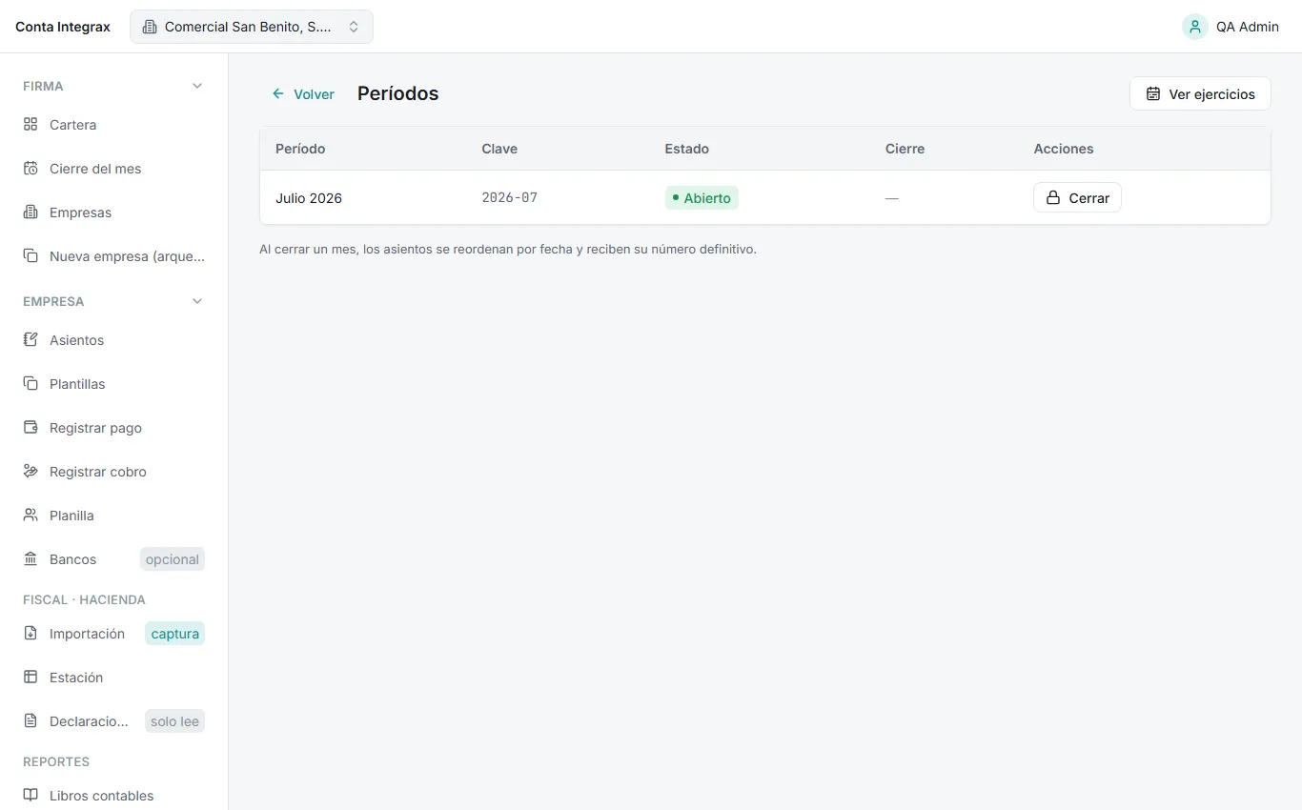Screen dimensions: 1302x810
Task: Click the Estado column header
Action: 686,149
